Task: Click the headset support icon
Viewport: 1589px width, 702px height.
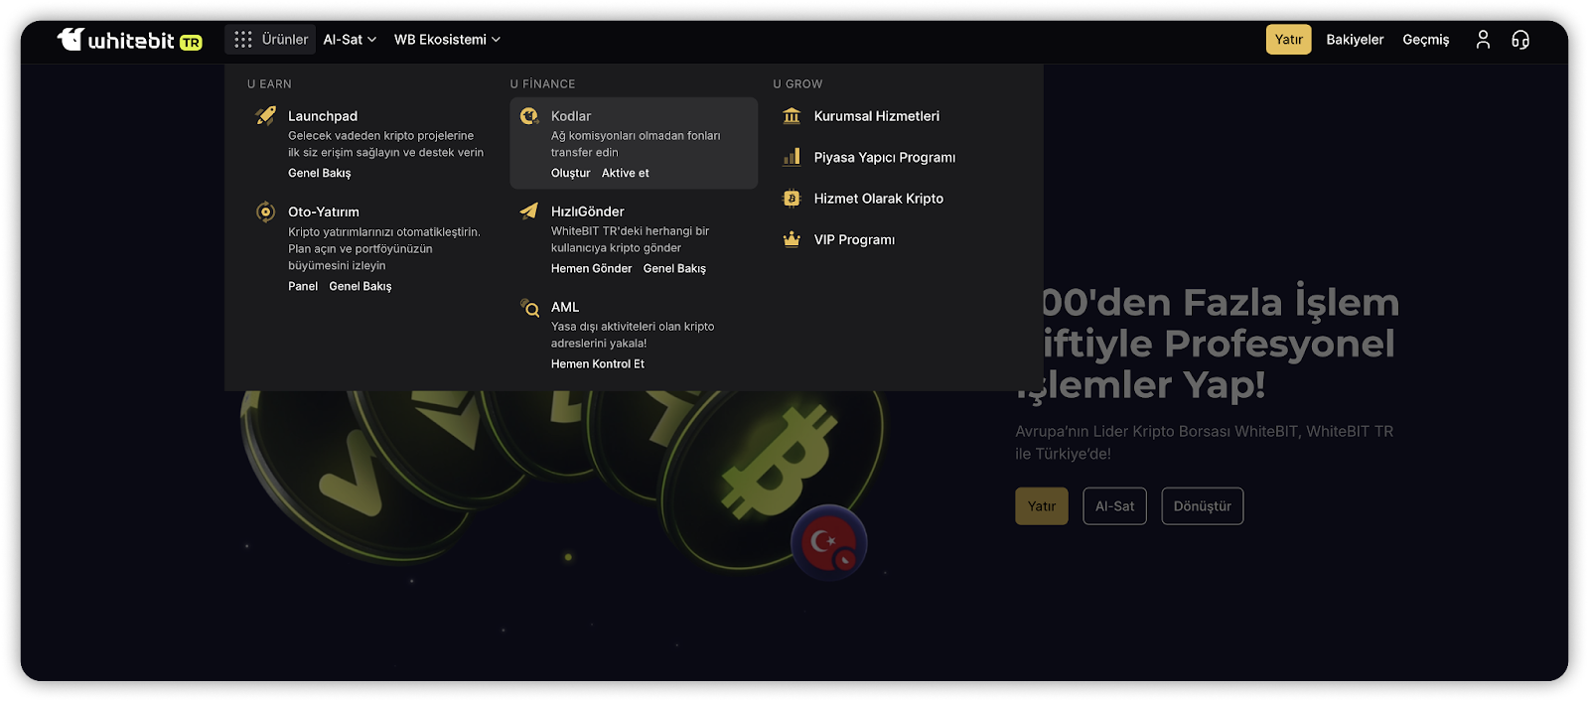Action: (x=1520, y=40)
